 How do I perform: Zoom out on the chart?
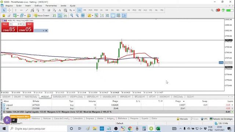tap(77, 15)
